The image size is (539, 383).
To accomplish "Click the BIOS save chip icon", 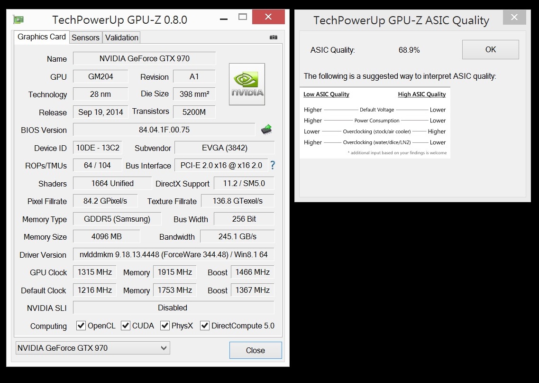I will 266,130.
